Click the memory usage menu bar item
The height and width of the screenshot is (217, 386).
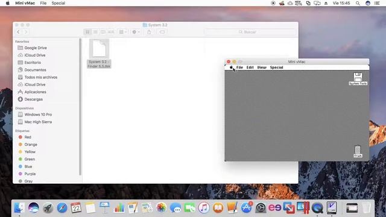click(x=299, y=3)
